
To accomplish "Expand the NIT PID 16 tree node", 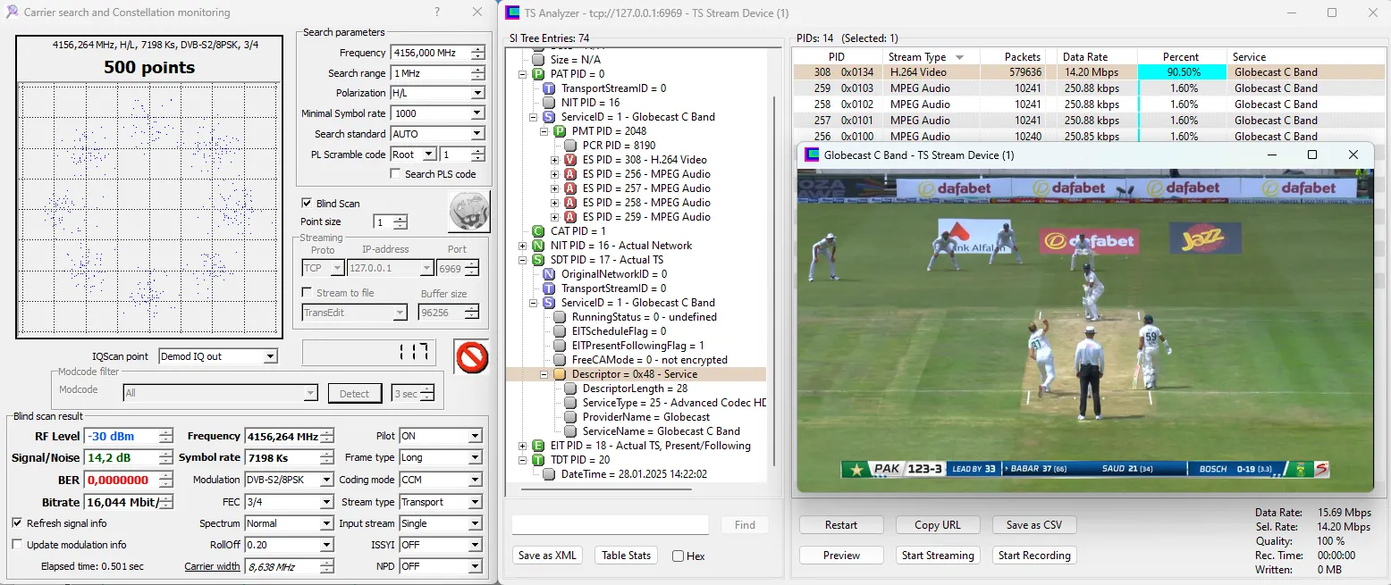I will pos(523,246).
